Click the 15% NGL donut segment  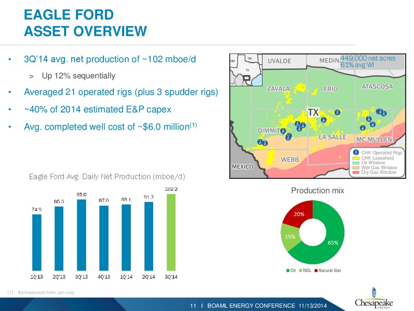click(290, 237)
